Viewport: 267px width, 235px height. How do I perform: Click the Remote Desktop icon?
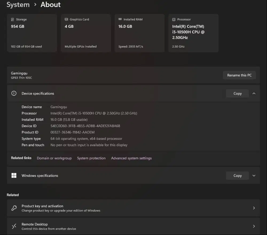tap(14, 226)
